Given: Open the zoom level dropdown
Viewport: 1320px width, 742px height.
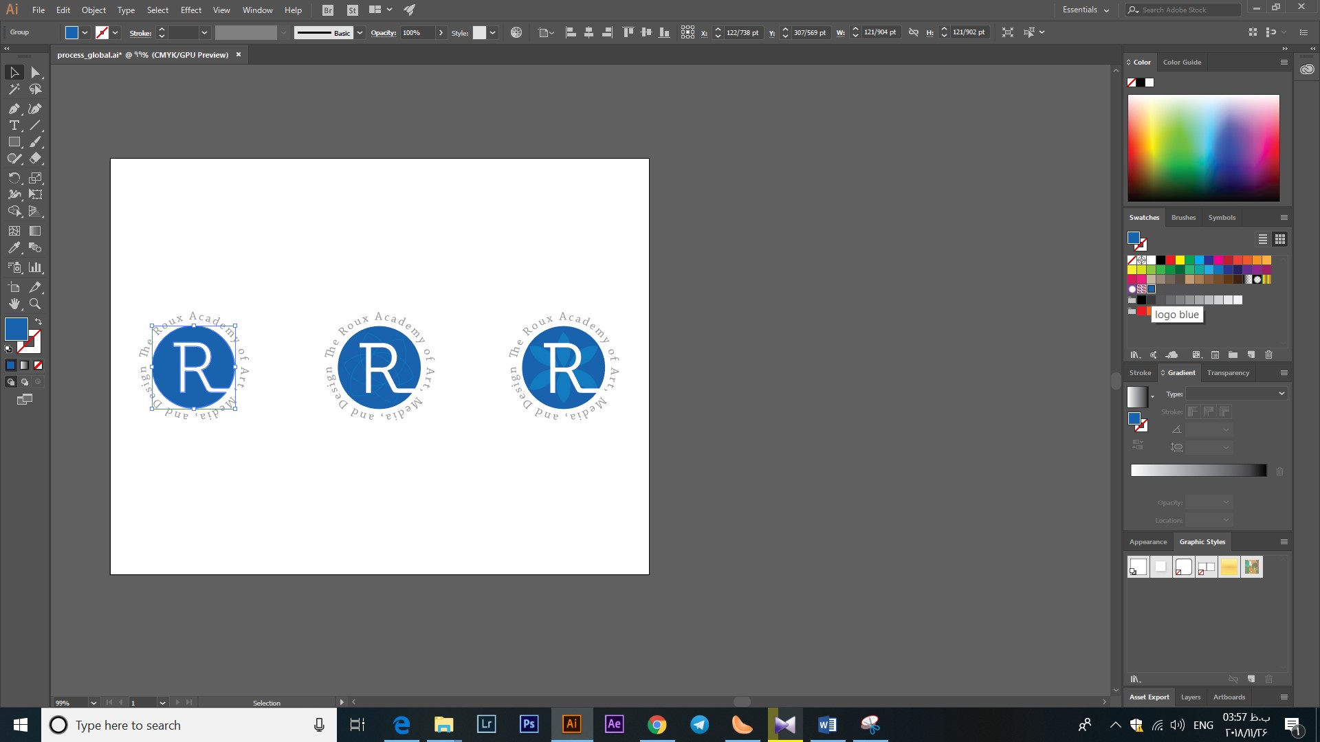Looking at the screenshot, I should pos(93,703).
